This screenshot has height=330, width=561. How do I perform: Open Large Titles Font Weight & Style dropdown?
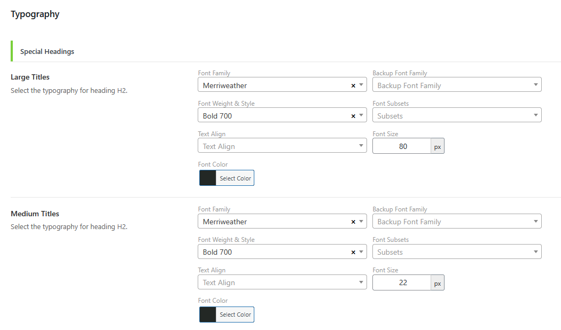pyautogui.click(x=282, y=115)
